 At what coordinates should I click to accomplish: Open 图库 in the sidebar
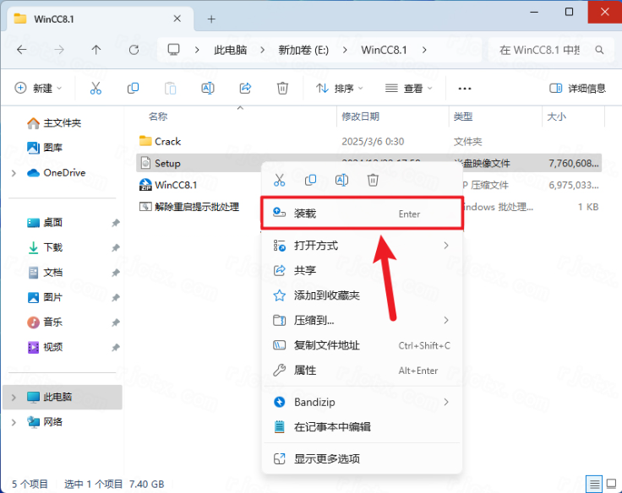pos(45,148)
